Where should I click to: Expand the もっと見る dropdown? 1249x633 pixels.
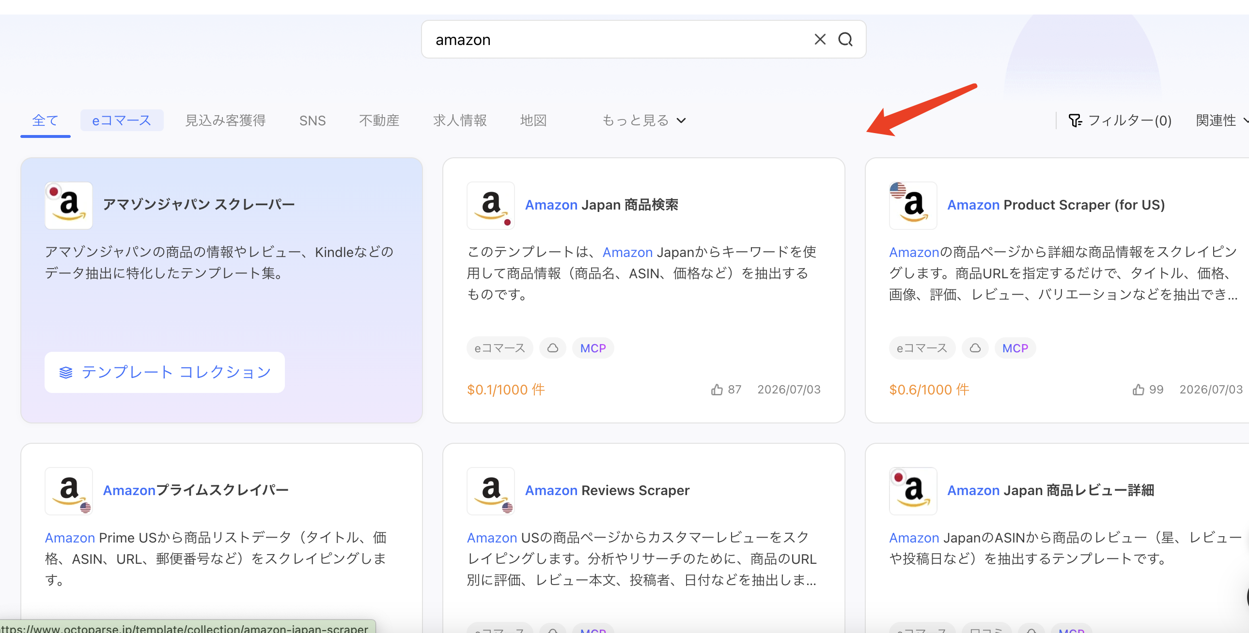coord(643,120)
